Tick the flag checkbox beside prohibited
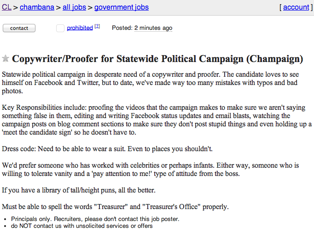 point(60,28)
